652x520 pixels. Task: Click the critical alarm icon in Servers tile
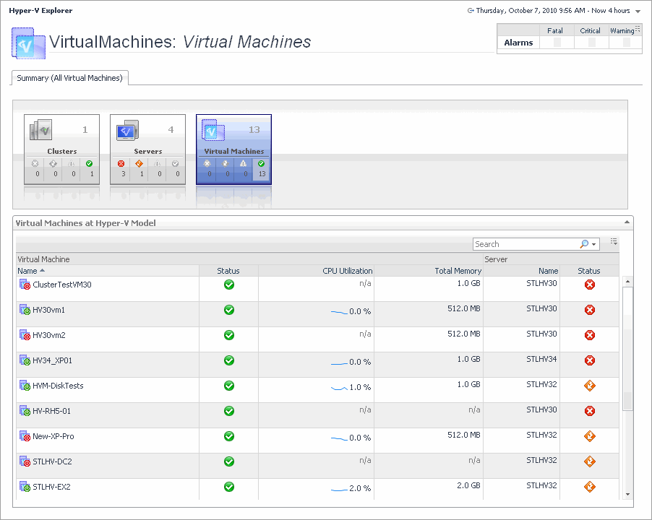coord(140,164)
